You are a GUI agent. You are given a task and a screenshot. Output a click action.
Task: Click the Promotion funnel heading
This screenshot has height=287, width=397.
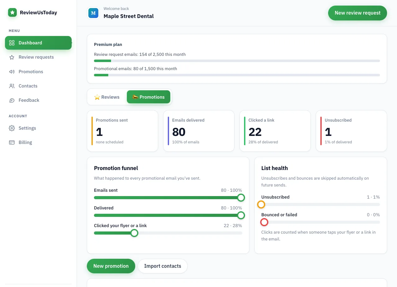(x=116, y=168)
